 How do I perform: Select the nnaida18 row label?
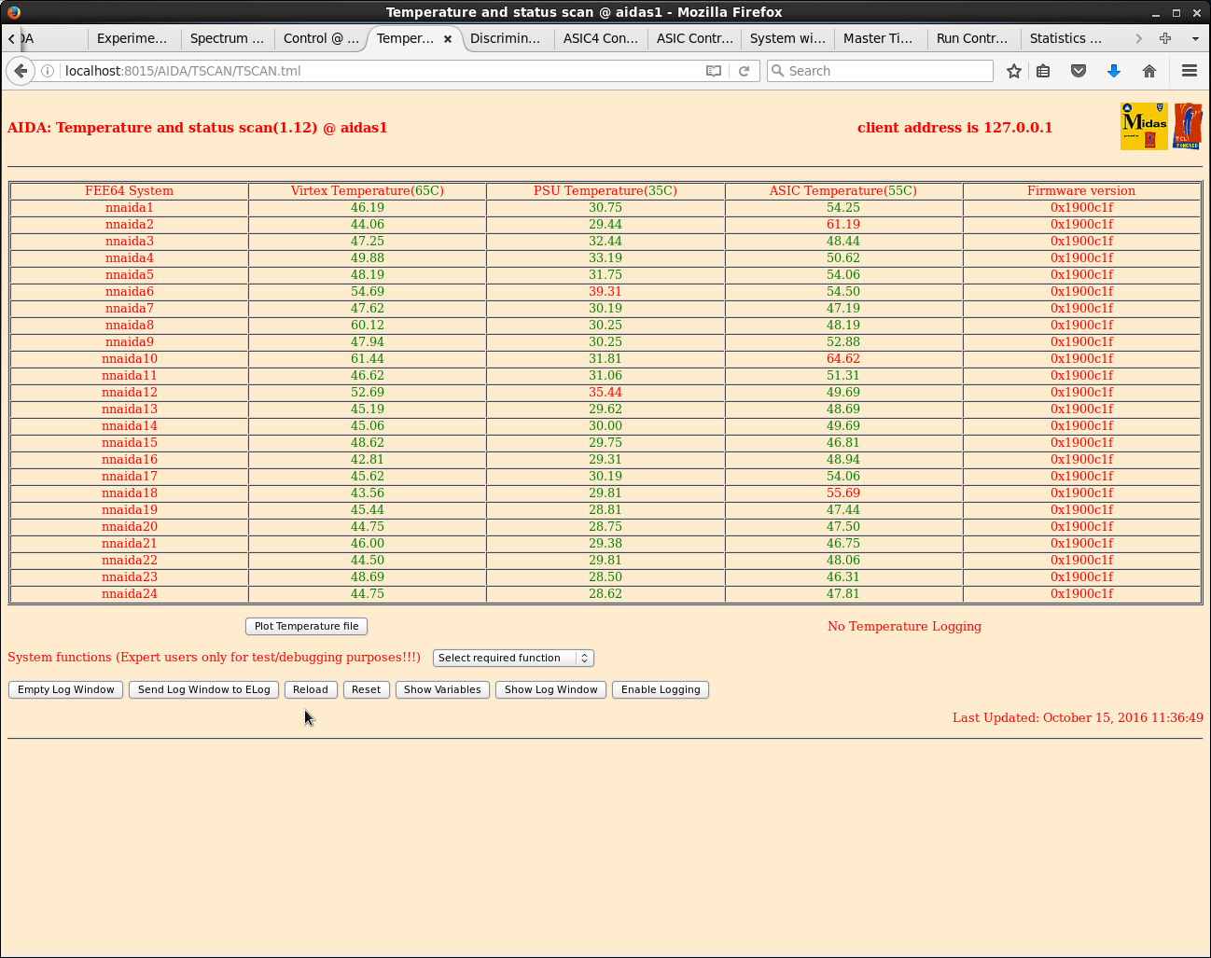130,493
